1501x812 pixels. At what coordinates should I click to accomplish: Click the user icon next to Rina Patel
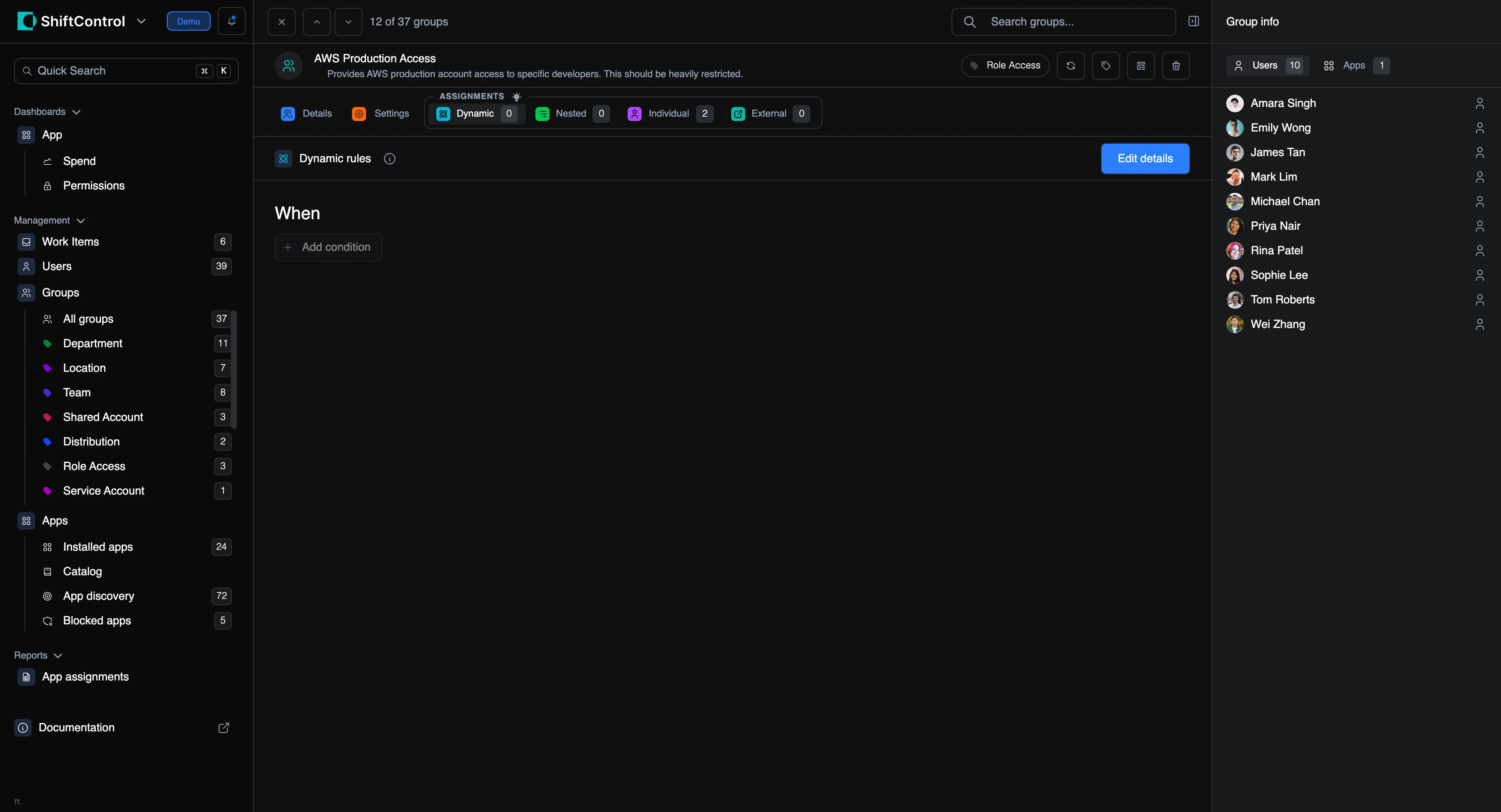tap(1479, 251)
